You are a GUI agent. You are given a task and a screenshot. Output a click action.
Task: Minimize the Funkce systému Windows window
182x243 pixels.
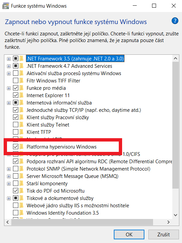click(x=135, y=6)
